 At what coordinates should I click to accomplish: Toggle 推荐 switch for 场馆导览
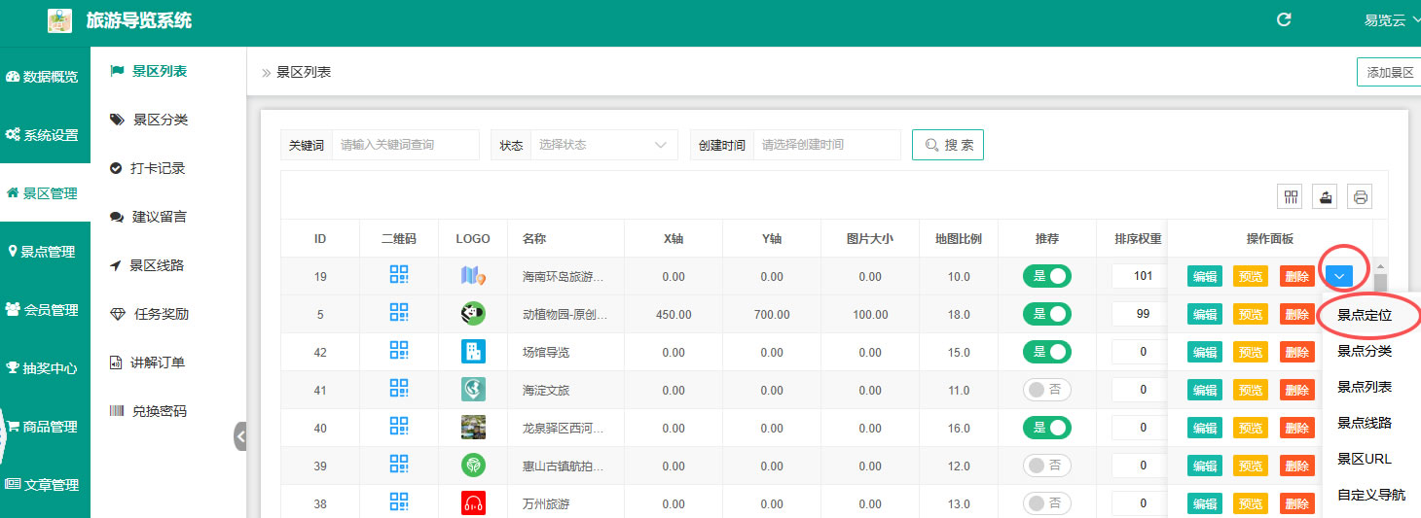[1047, 352]
